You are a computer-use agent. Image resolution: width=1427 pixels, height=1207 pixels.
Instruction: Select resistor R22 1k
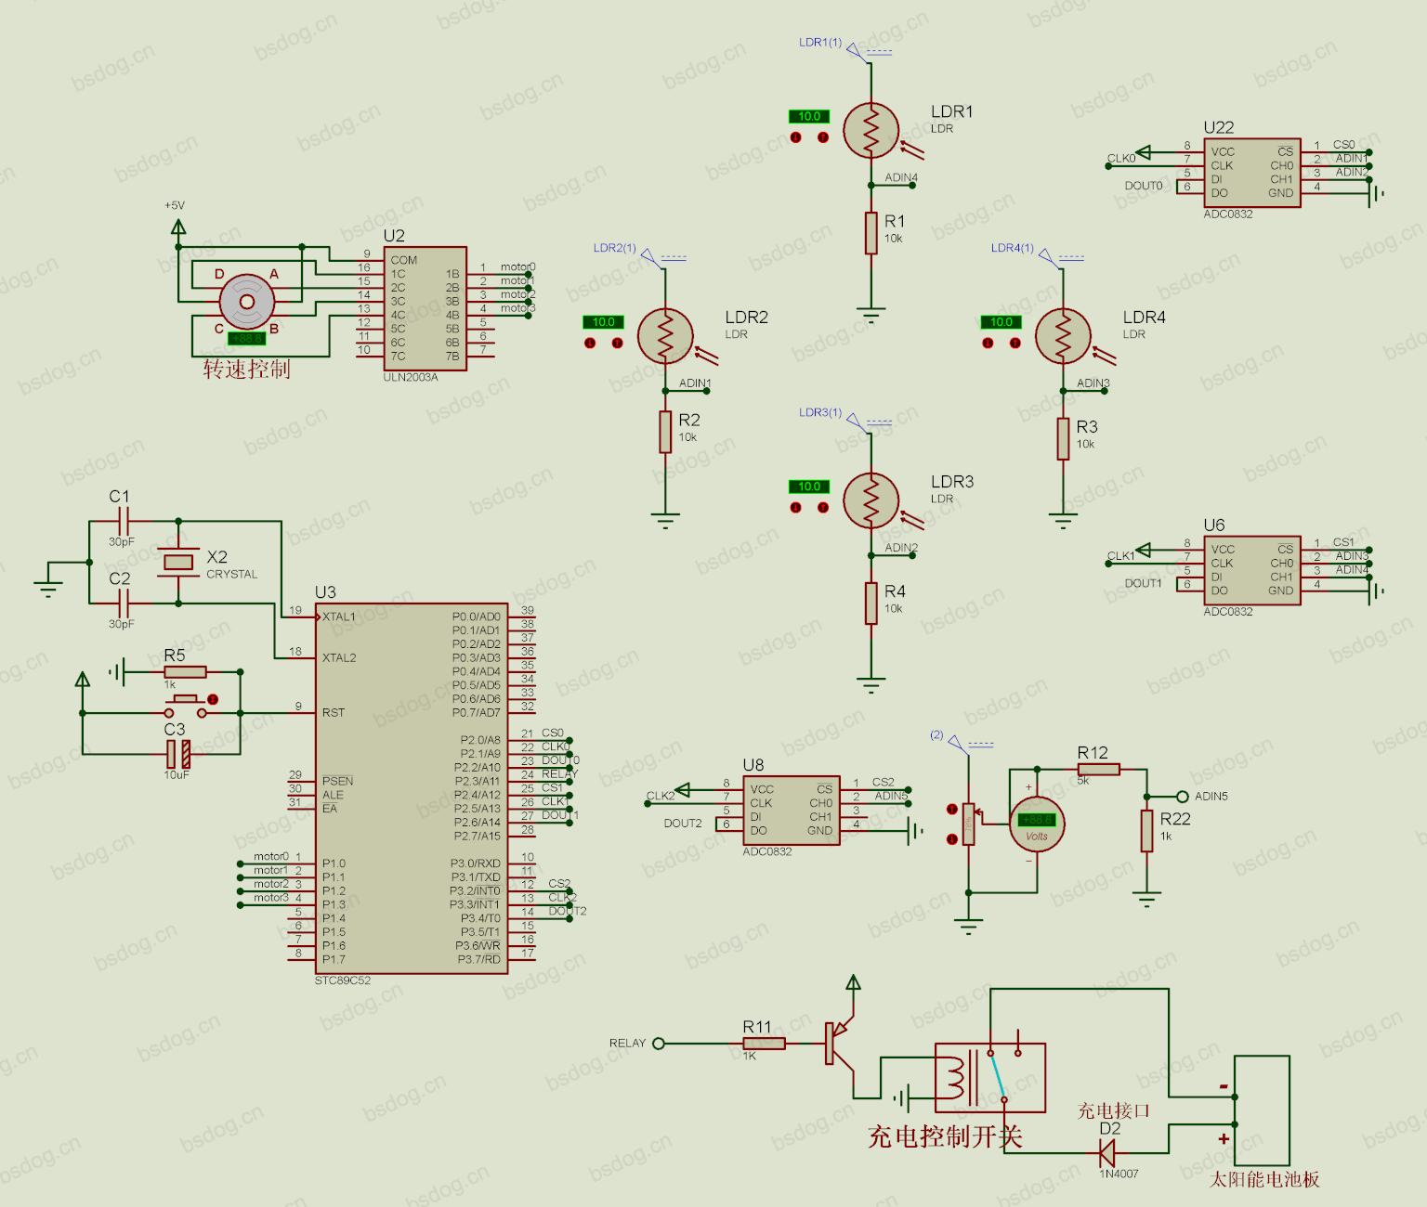click(x=1147, y=831)
